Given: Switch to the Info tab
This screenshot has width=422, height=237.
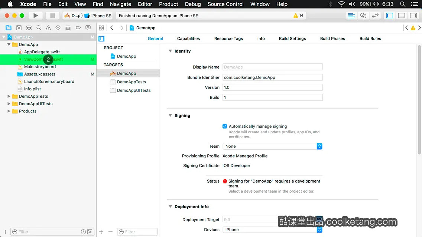Looking at the screenshot, I should point(261,39).
